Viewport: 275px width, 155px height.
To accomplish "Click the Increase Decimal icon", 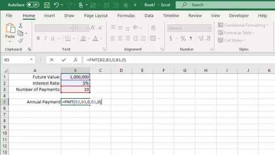I will click(201, 38).
